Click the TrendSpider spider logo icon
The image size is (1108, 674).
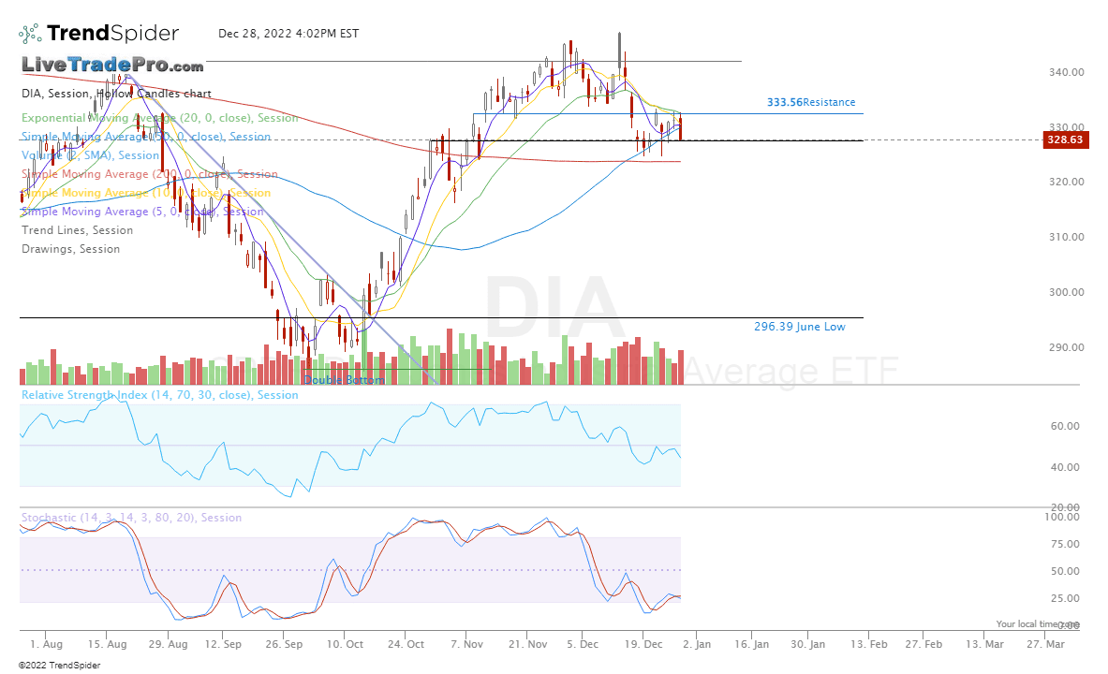29,32
